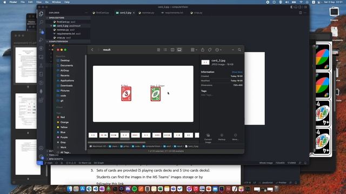
Task: Switch to the nonmax.py editor tab
Action: tap(147, 13)
